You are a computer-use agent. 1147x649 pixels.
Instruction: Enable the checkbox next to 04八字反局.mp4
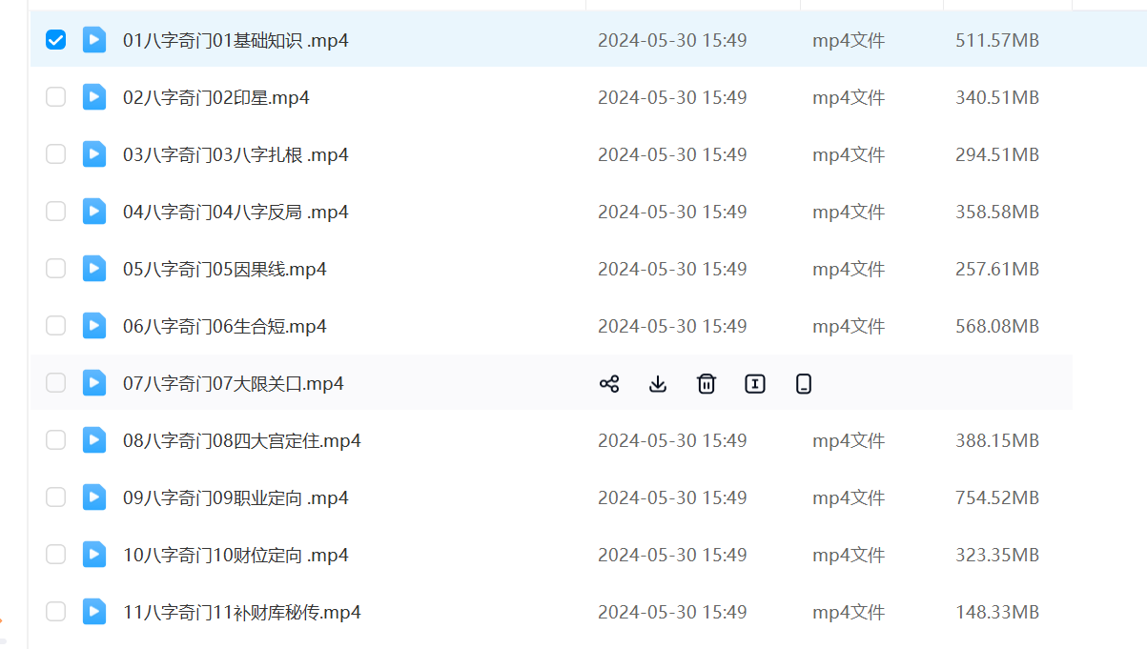56,212
